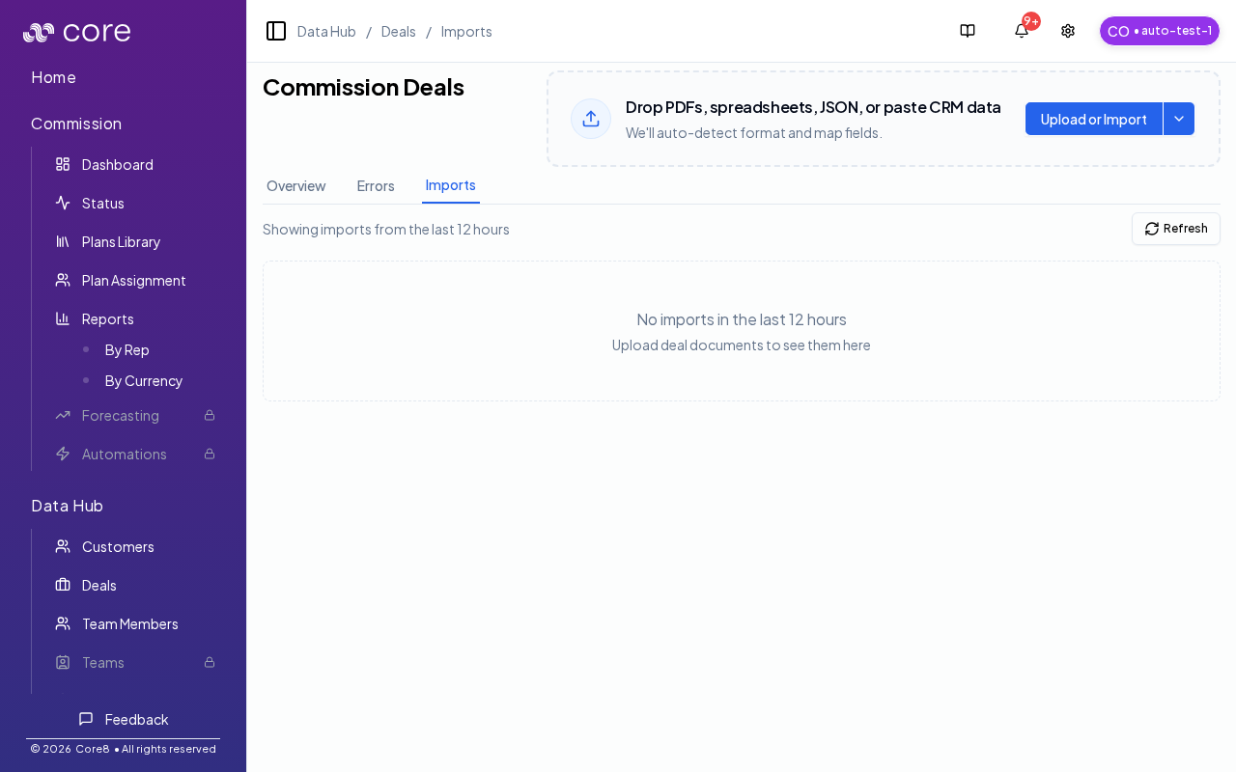The height and width of the screenshot is (772, 1236).
Task: Open the notifications bell
Action: pyautogui.click(x=1022, y=31)
